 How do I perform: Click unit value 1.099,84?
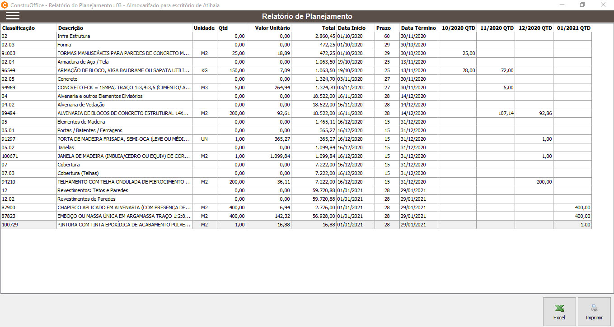pyautogui.click(x=280, y=156)
